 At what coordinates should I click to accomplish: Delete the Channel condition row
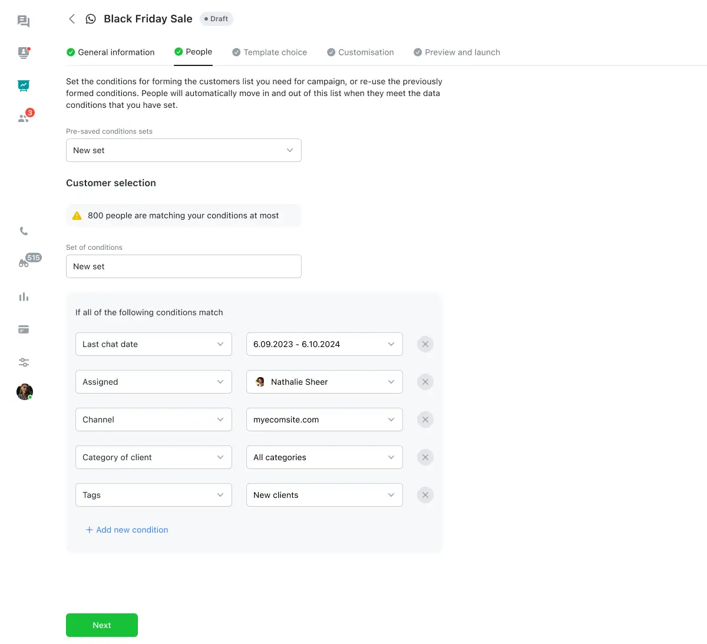(425, 420)
